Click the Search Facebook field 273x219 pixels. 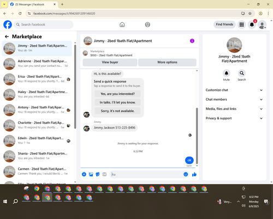click(44, 25)
